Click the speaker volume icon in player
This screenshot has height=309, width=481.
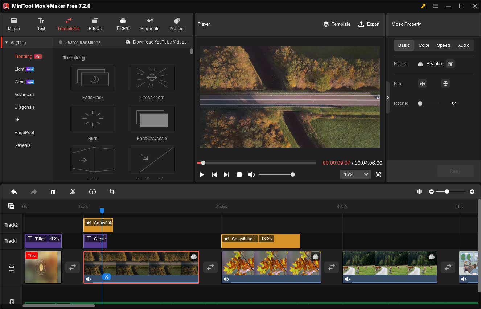[x=251, y=174]
